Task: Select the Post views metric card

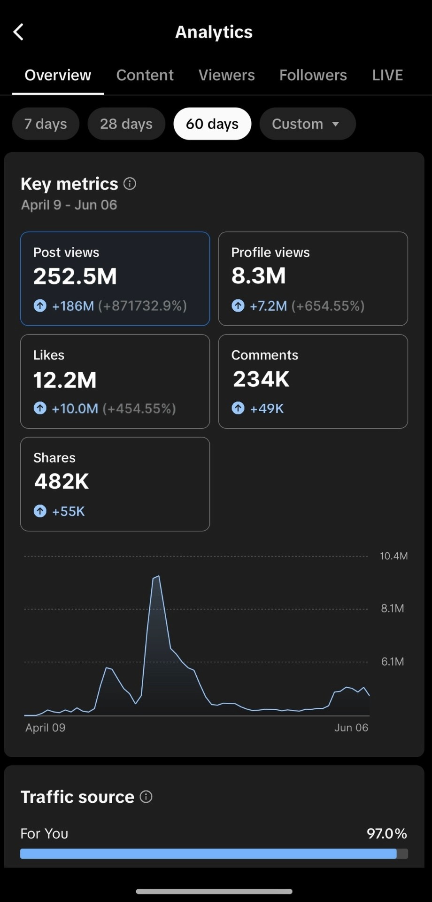Action: pos(115,279)
